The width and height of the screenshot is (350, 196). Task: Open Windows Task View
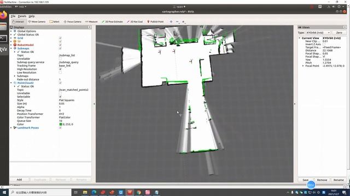point(75,192)
